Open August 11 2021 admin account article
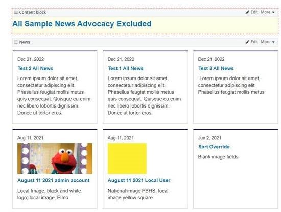Screen dimensions: 281x212 click(54, 180)
